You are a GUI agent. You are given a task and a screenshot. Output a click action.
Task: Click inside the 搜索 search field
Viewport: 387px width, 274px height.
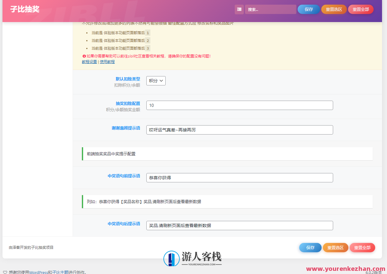(x=270, y=9)
